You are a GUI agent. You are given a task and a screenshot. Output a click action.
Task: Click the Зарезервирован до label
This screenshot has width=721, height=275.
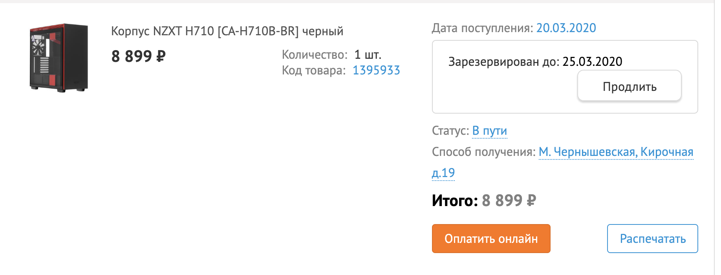(x=503, y=62)
